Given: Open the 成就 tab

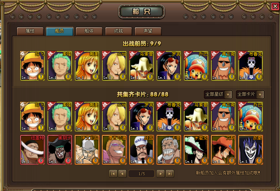Looking at the screenshot, I should click(119, 31).
